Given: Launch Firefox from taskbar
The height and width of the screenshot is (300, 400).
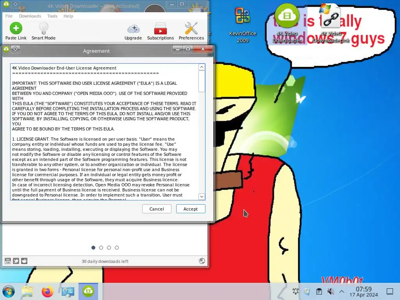Looking at the screenshot, I should tap(47, 291).
